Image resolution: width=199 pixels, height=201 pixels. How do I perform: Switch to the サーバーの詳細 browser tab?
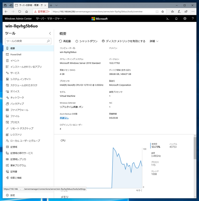click(31, 5)
